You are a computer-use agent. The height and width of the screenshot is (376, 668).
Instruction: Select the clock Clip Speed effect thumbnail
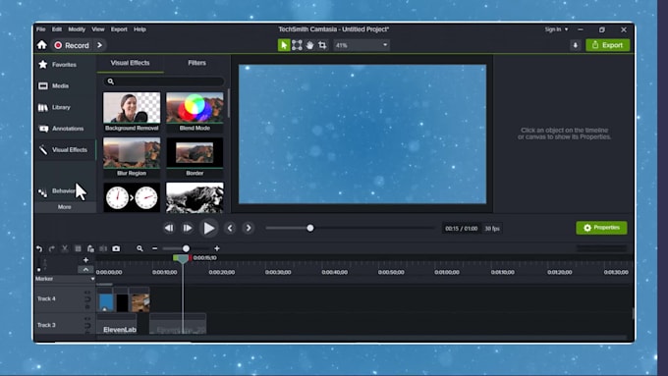click(132, 197)
